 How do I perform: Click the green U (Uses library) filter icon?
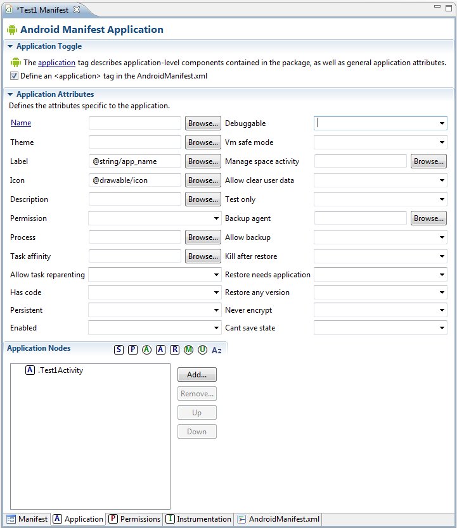click(202, 350)
